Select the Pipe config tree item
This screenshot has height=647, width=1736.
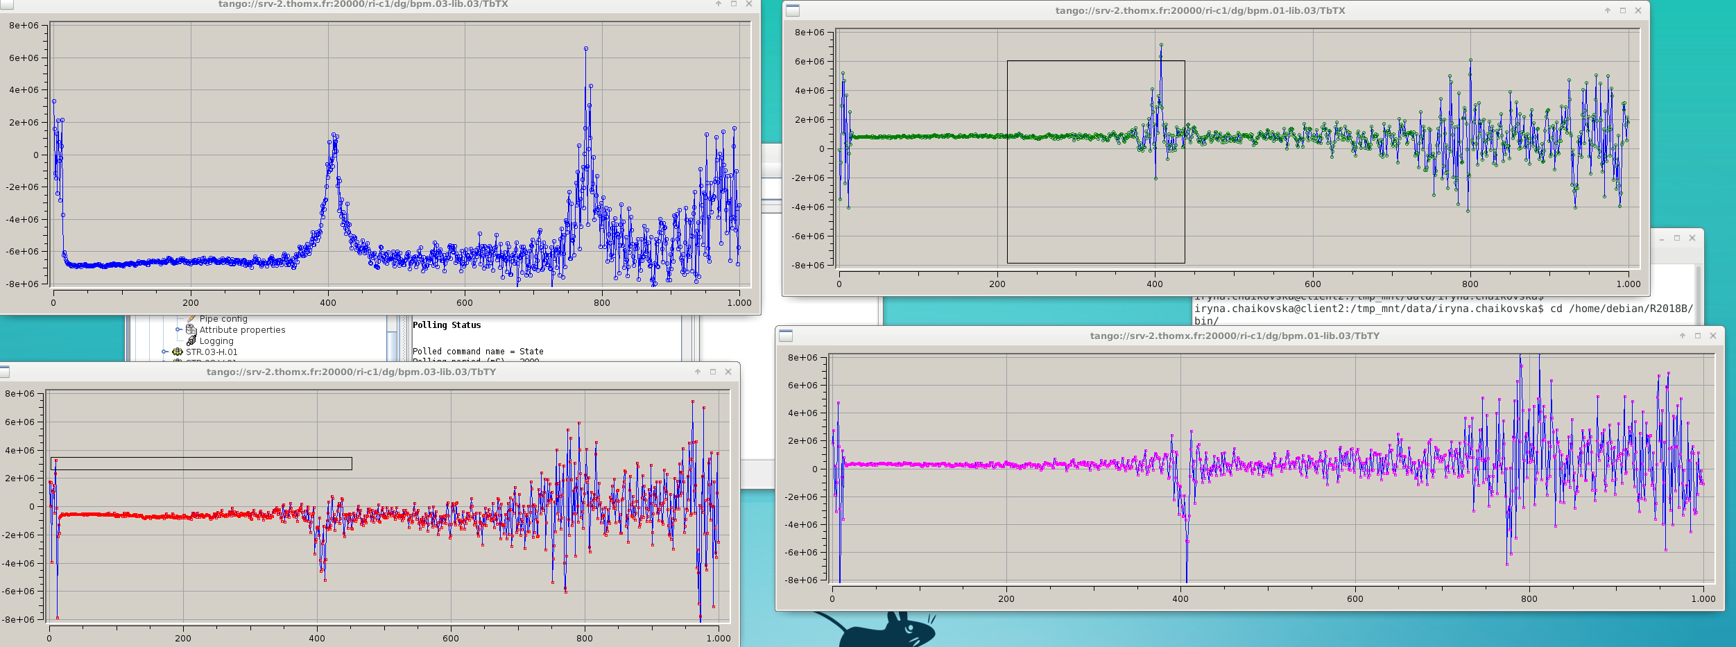(223, 319)
